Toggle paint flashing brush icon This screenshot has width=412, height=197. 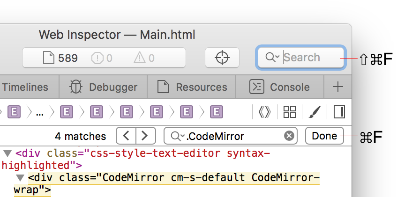tap(315, 112)
